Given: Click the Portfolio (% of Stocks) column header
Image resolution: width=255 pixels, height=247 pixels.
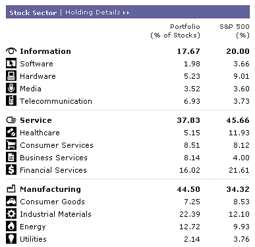Looking at the screenshot, I should pos(175,31).
